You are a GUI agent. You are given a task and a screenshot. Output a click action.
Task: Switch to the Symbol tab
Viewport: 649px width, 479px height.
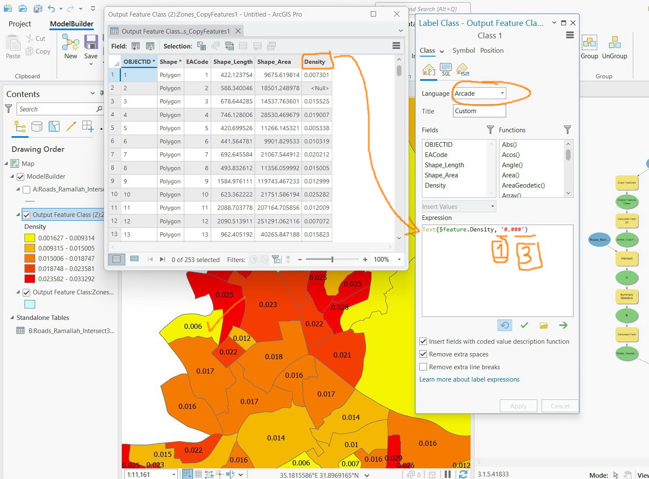[463, 51]
